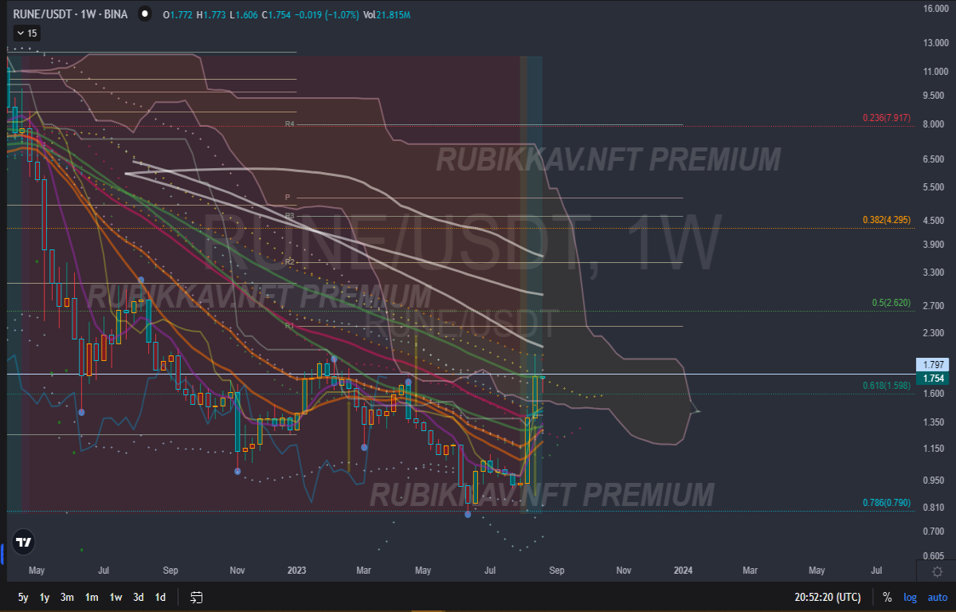Image resolution: width=956 pixels, height=612 pixels.
Task: Click the R1 pivot label
Action: pos(290,326)
